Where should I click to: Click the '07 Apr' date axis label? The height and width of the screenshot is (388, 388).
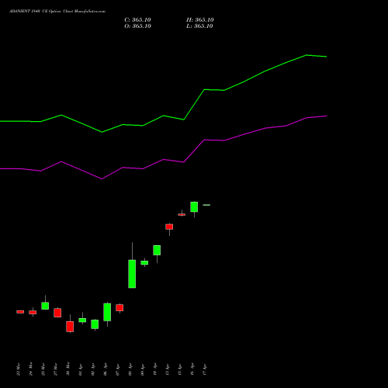click(x=117, y=369)
